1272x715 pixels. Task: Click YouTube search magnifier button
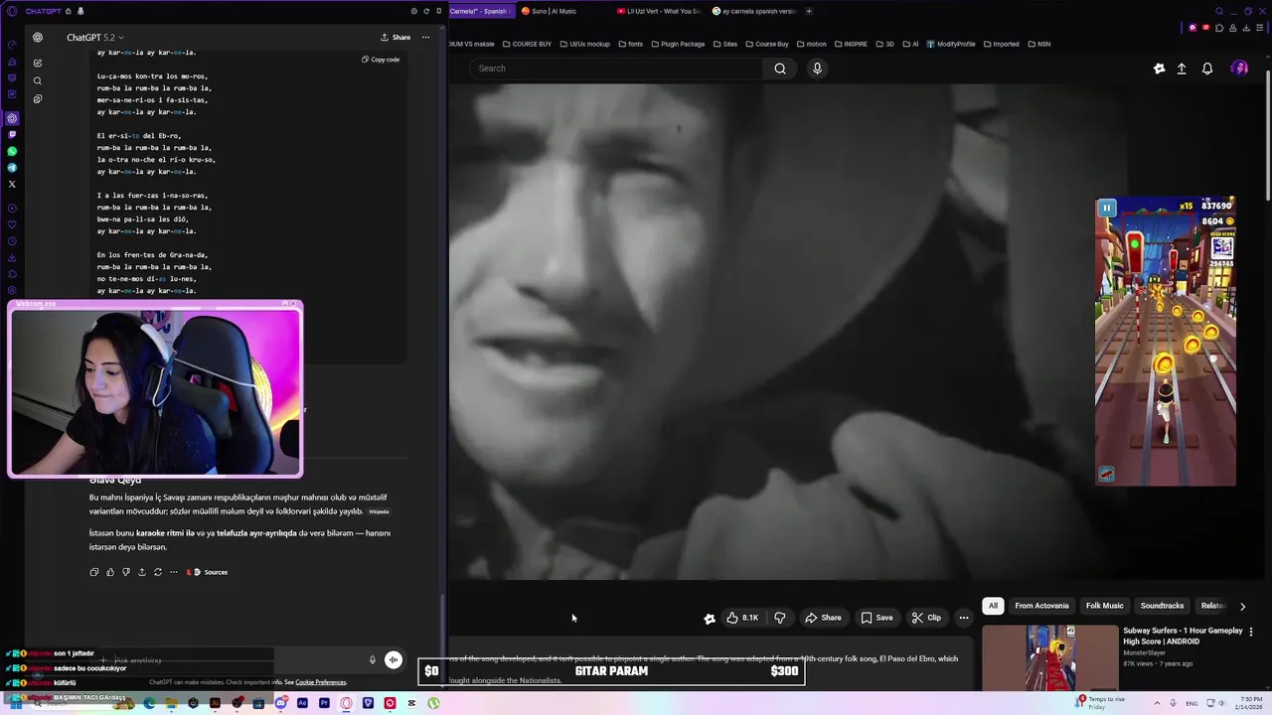click(x=780, y=69)
